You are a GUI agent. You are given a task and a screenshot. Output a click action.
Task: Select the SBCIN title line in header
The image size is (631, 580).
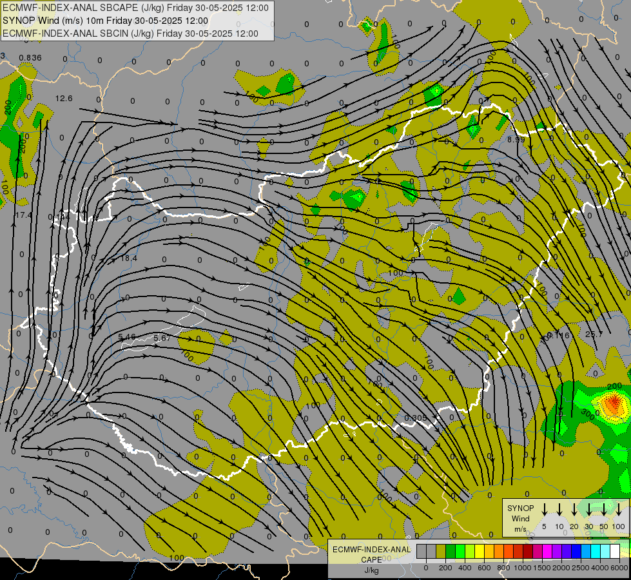pos(130,34)
